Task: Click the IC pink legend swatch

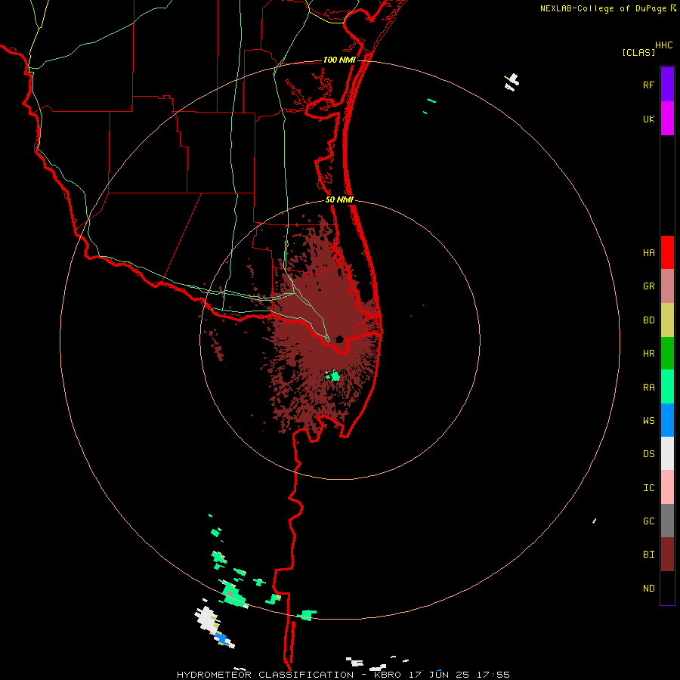Action: pyautogui.click(x=667, y=487)
